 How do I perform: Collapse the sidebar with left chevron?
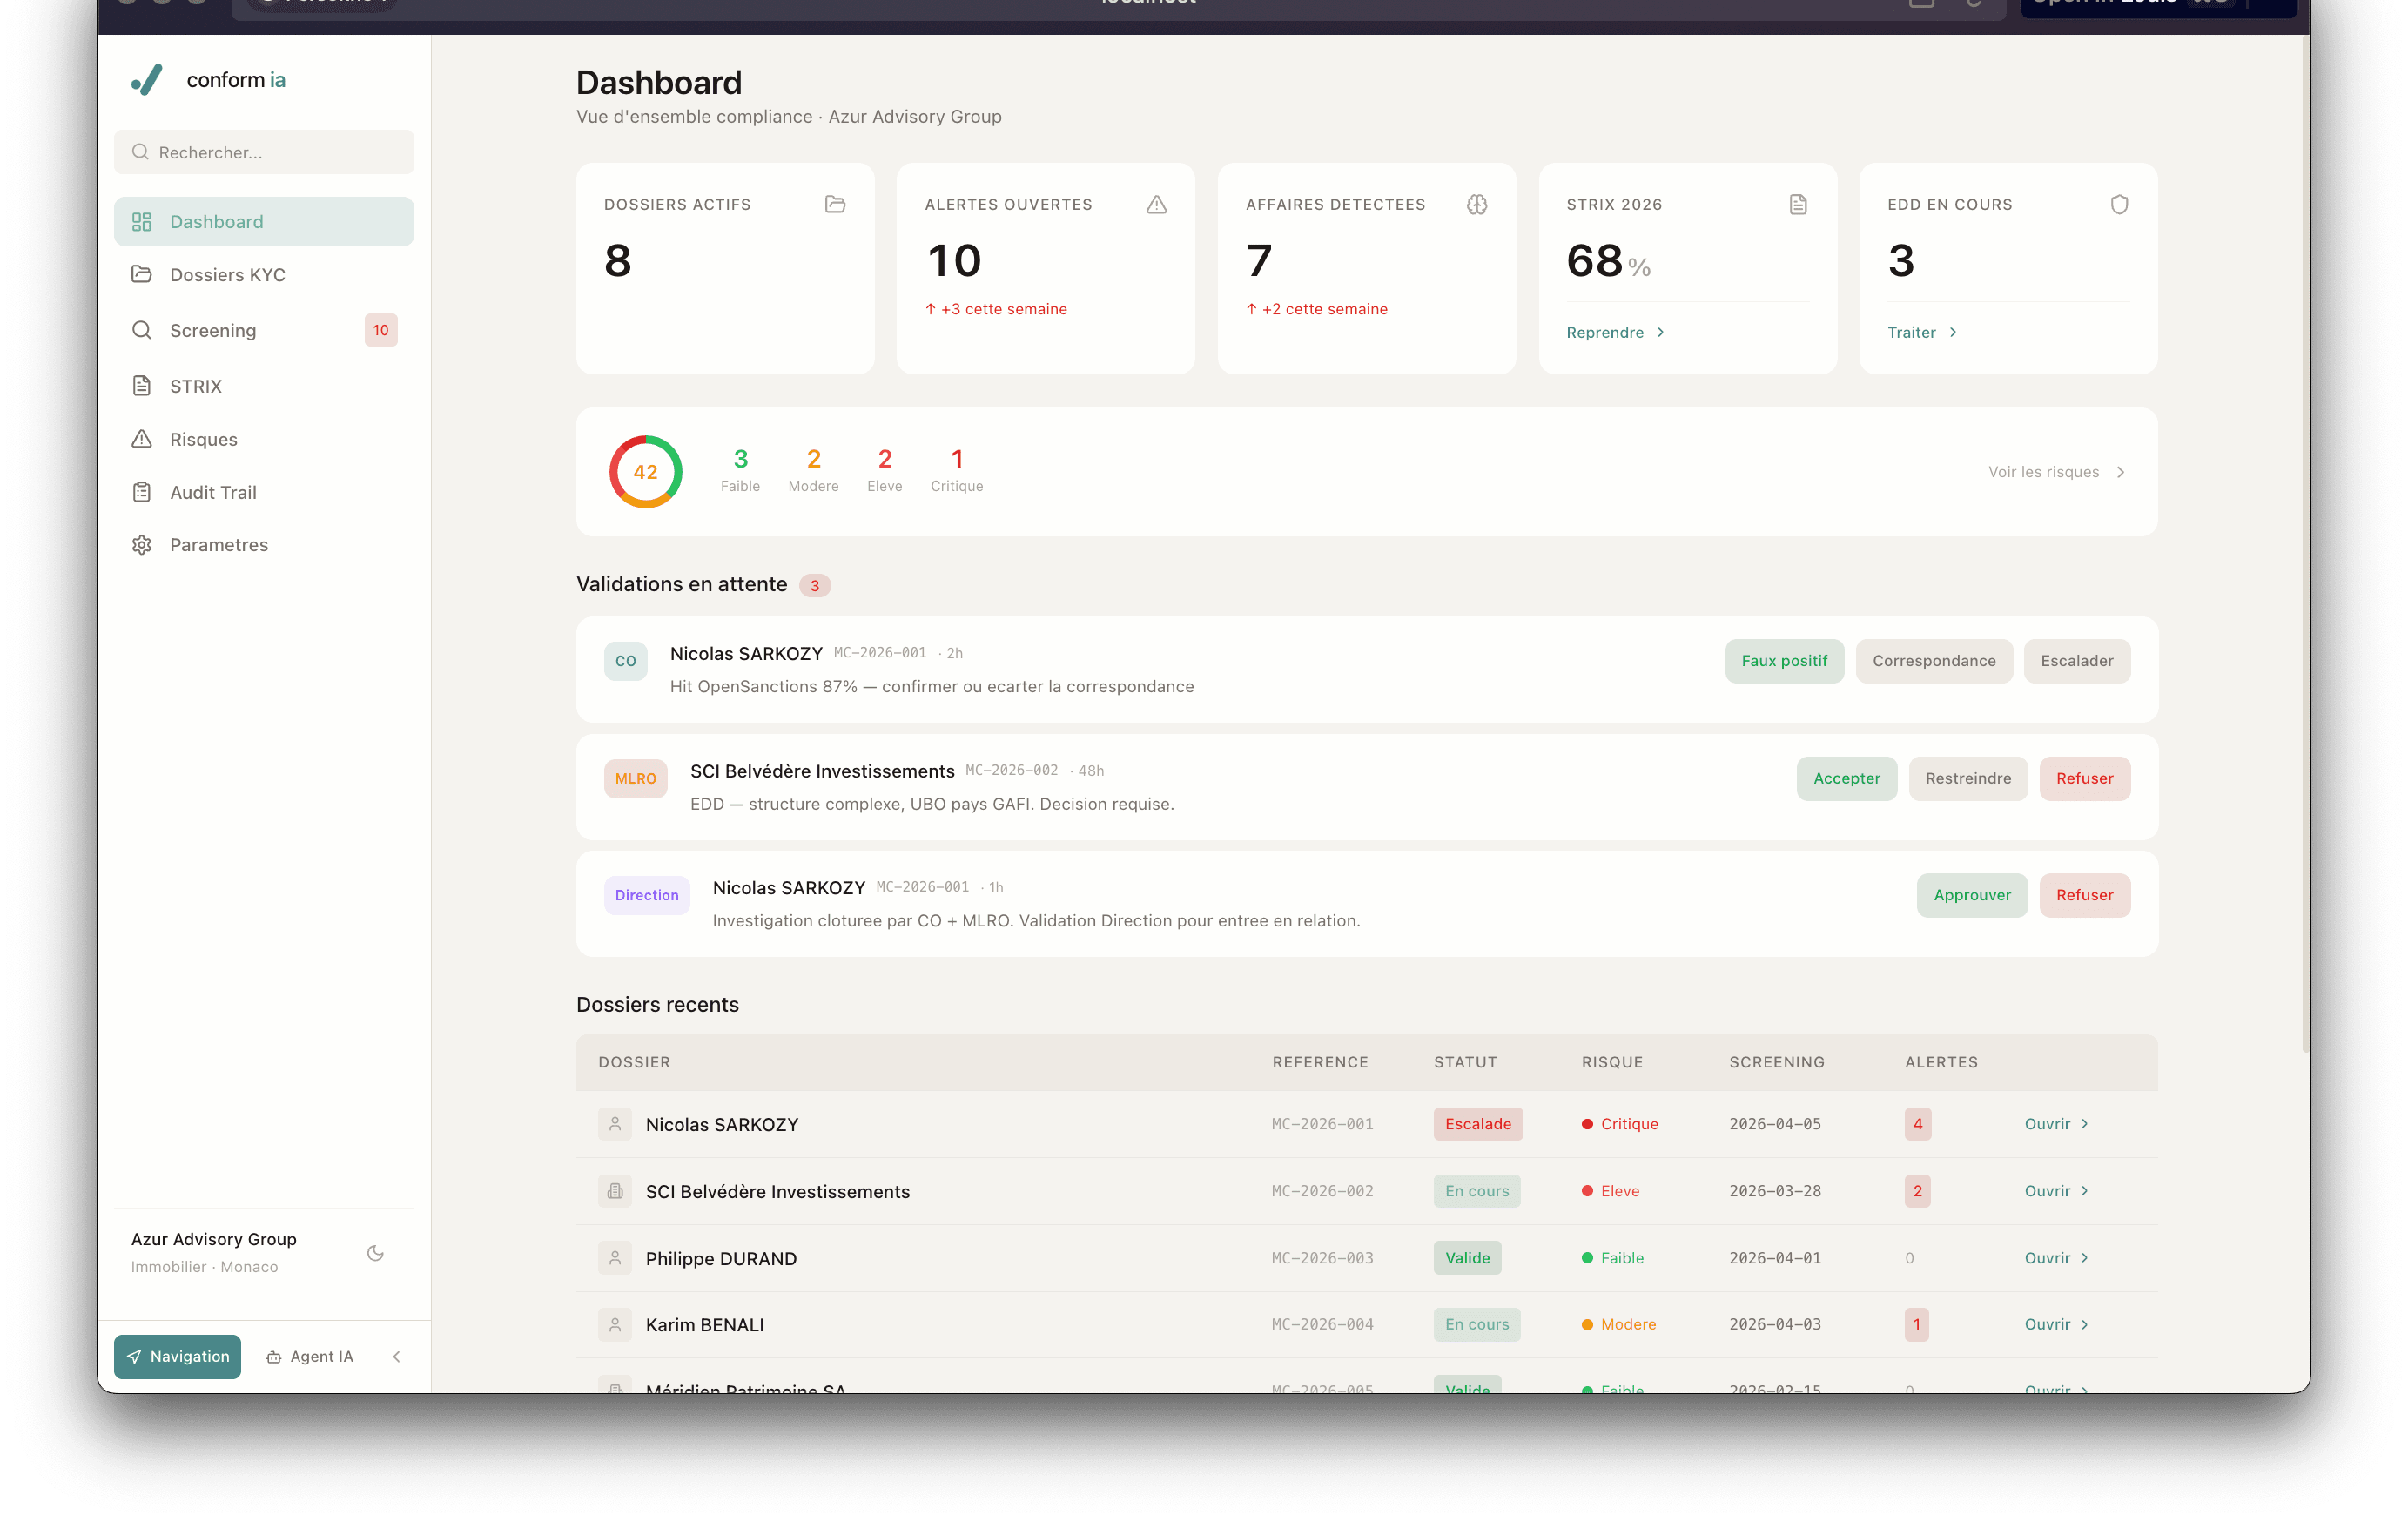(397, 1357)
